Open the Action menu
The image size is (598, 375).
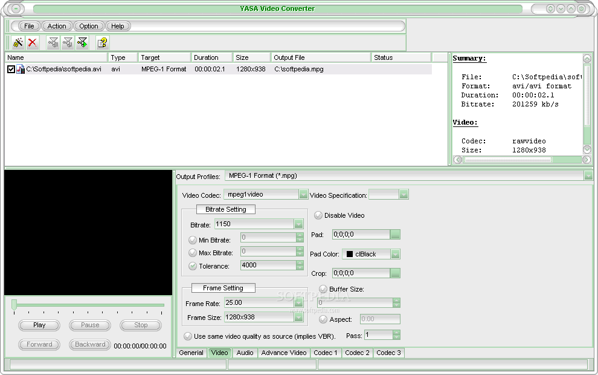(56, 26)
